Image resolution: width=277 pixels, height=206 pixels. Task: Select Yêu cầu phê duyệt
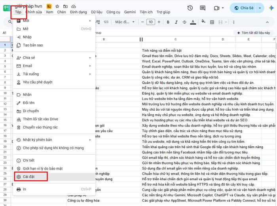54,82
